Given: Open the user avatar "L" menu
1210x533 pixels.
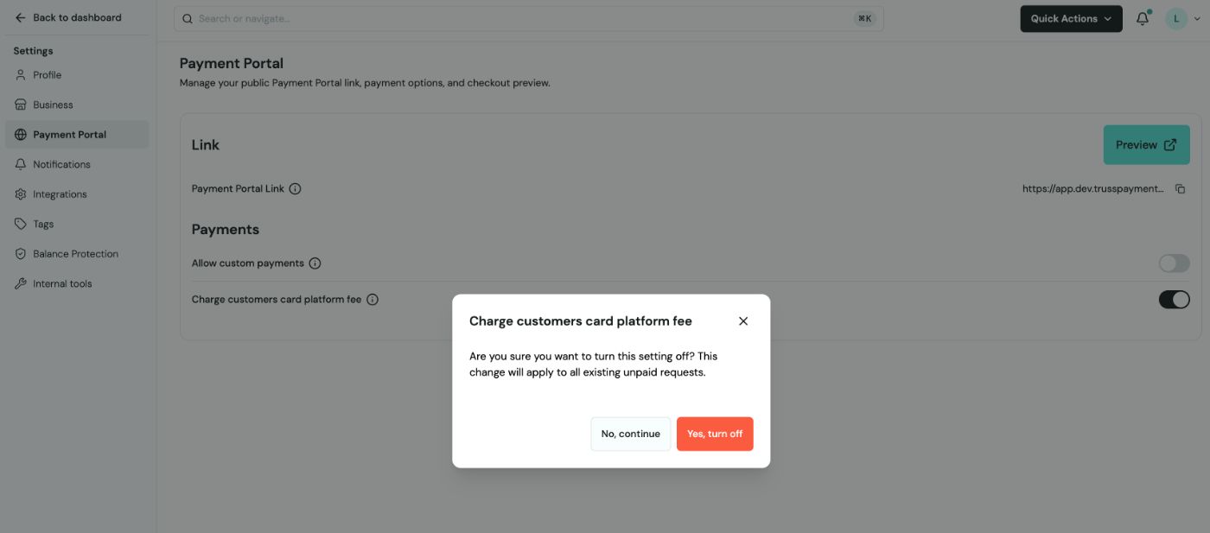Looking at the screenshot, I should [x=1175, y=18].
